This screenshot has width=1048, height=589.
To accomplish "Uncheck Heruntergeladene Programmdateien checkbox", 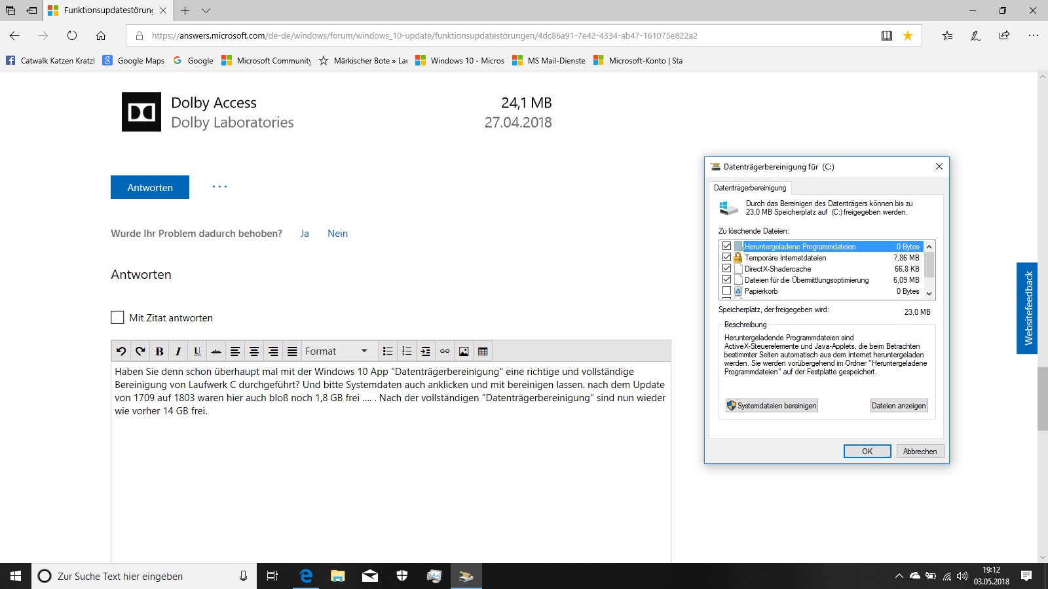I will [726, 246].
